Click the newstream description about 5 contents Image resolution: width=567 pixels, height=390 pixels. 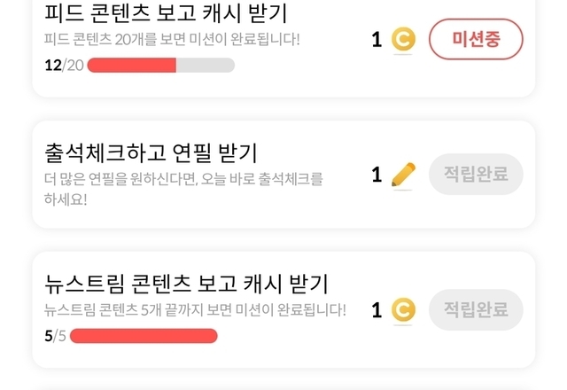[195, 310]
